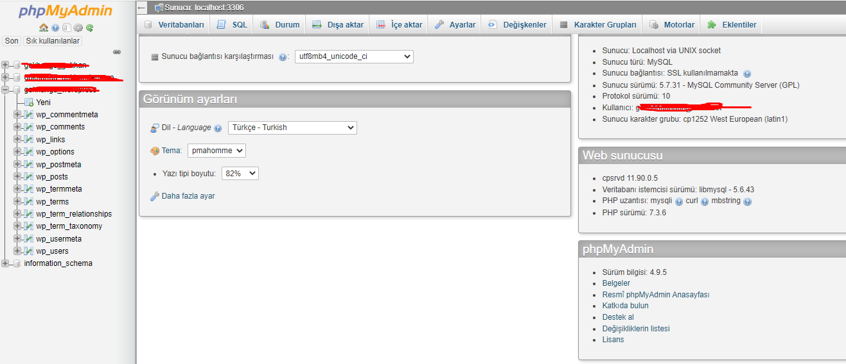Click the phpMyAdmin logo
The image size is (846, 364).
pos(66,11)
